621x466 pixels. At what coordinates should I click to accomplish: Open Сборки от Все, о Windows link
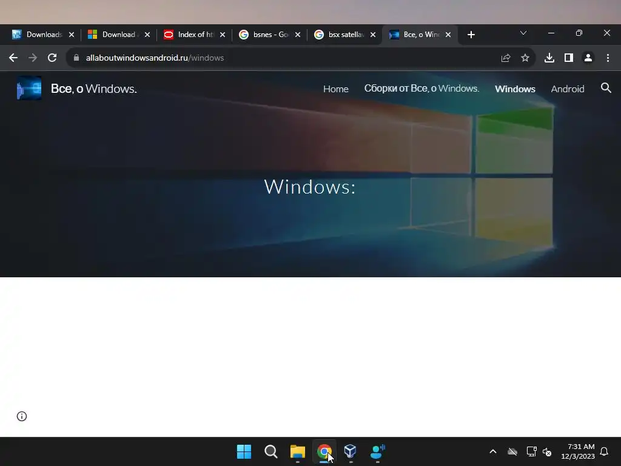click(x=422, y=89)
